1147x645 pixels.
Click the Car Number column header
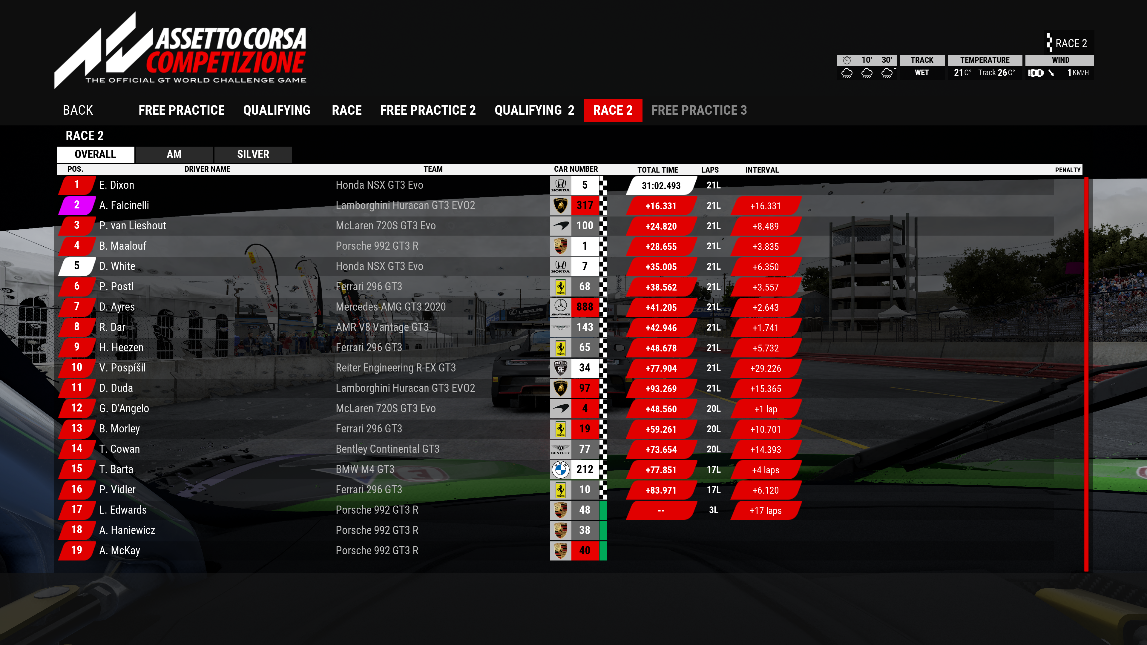pyautogui.click(x=576, y=169)
